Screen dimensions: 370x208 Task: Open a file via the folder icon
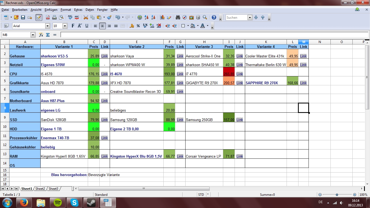(16, 17)
